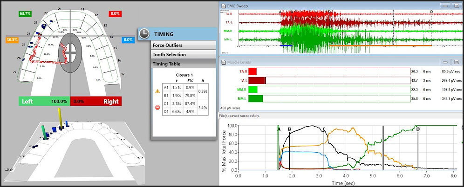Select marker D on the force graph

(x=418, y=129)
